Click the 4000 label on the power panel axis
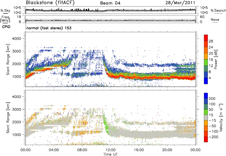 click(x=16, y=39)
